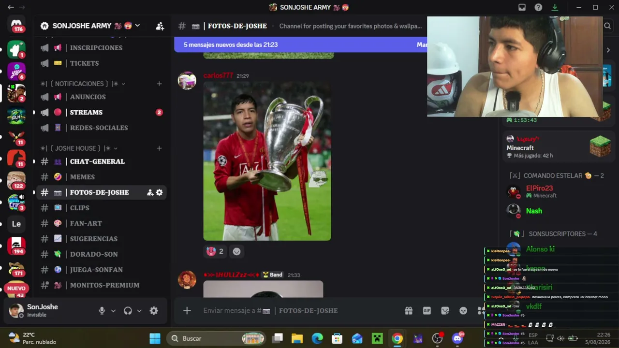Viewport: 619px width, 348px height.
Task: Toggle the reaction with count 2
Action: pyautogui.click(x=215, y=251)
